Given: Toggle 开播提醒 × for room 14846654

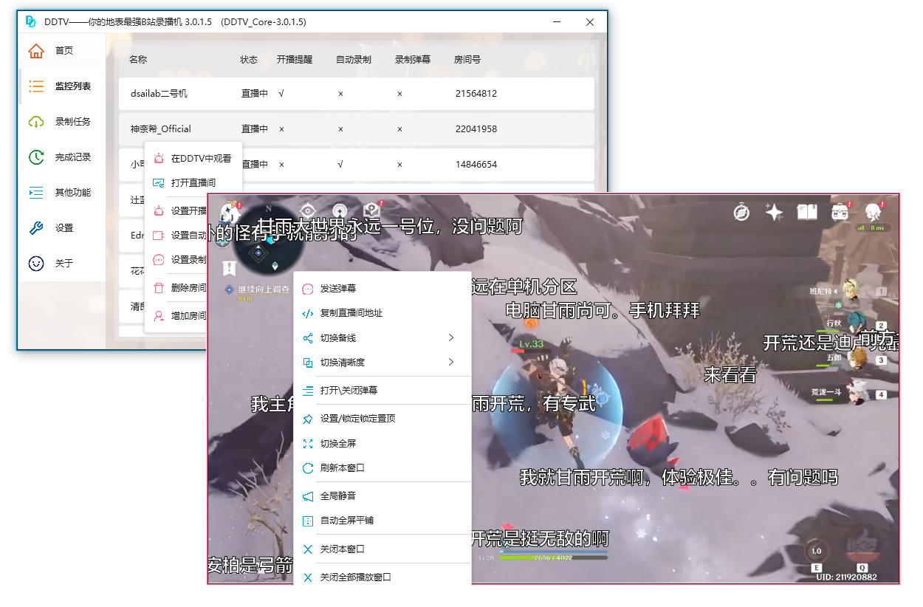Looking at the screenshot, I should (x=281, y=165).
